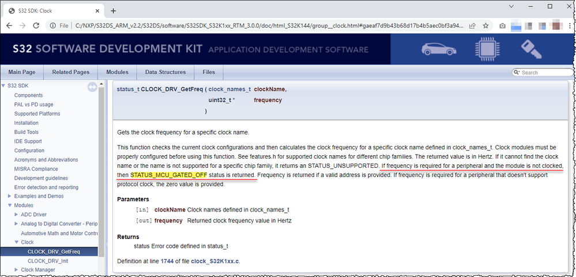Open Development guidelines page

(41, 178)
